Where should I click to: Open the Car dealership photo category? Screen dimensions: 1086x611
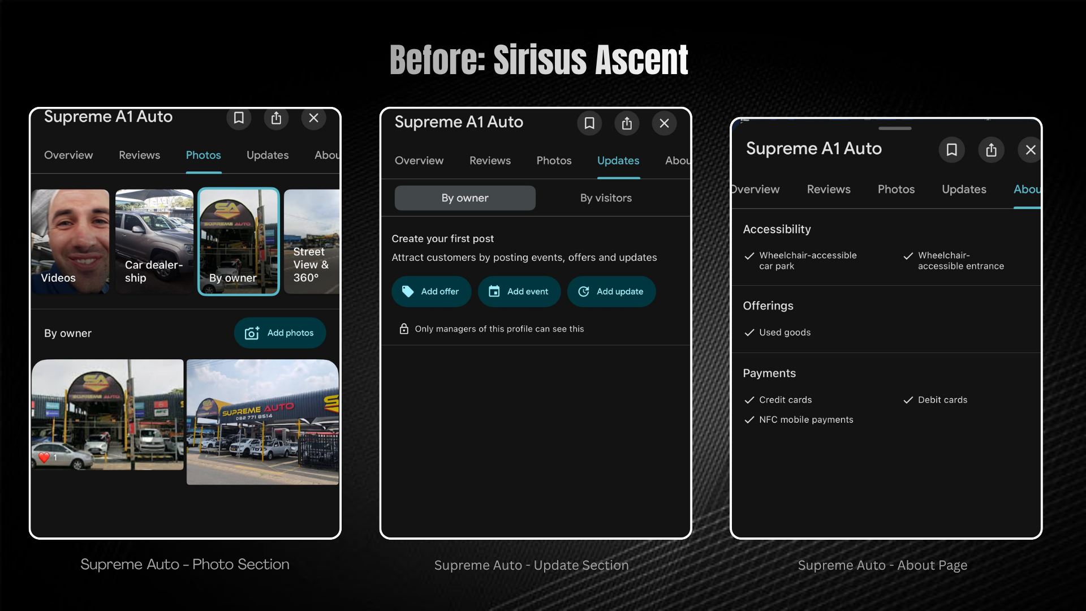tap(154, 242)
